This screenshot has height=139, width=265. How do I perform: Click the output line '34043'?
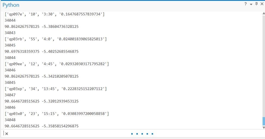(x=10, y=33)
